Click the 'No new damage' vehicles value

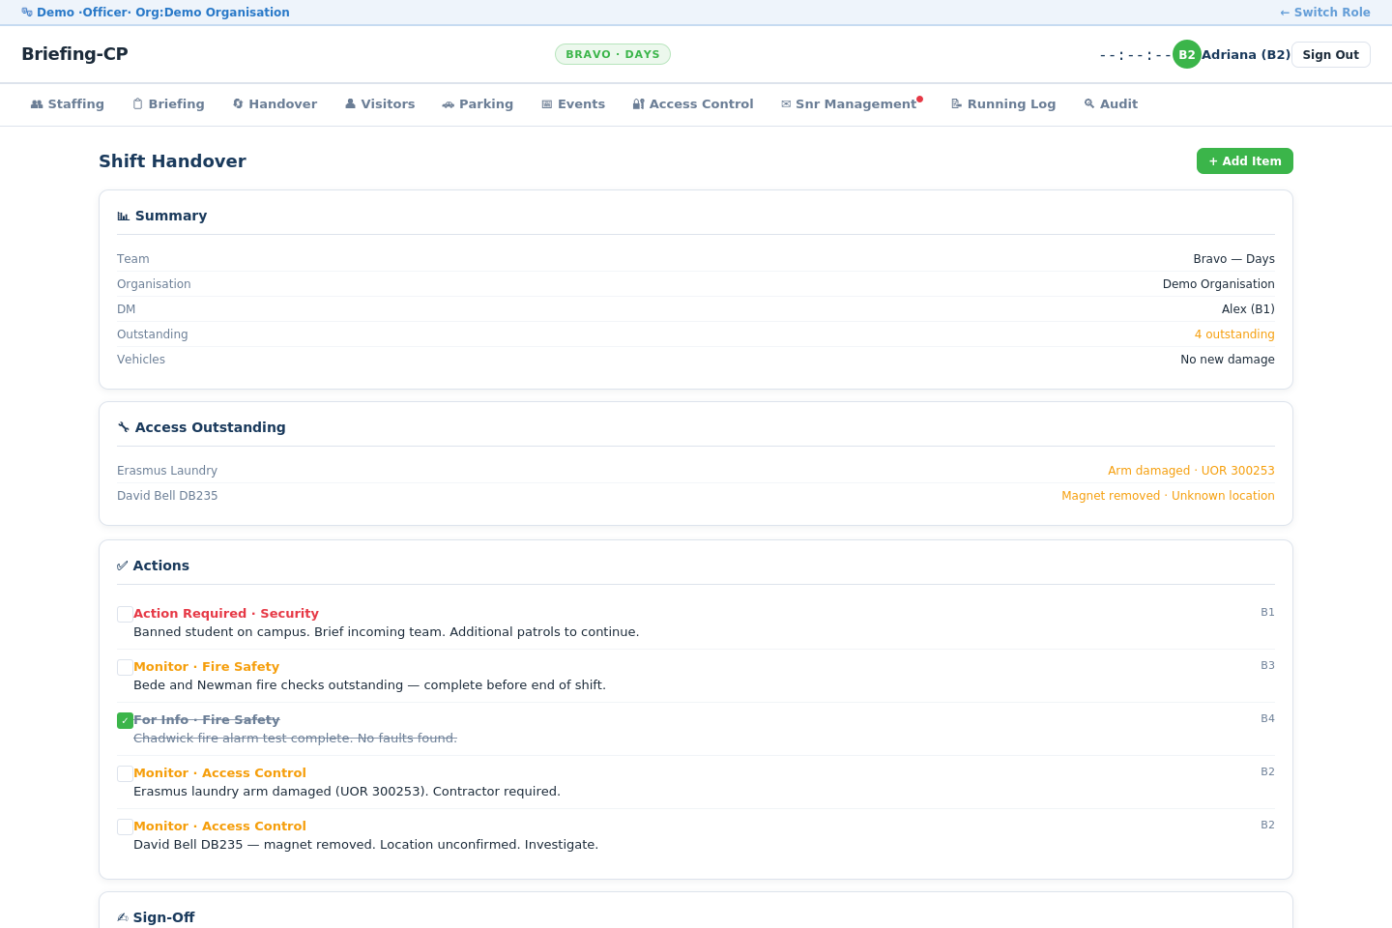(x=1228, y=360)
